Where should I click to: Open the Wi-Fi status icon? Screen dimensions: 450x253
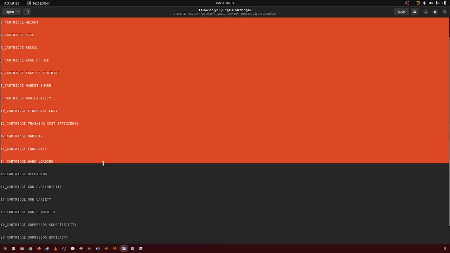point(424,3)
